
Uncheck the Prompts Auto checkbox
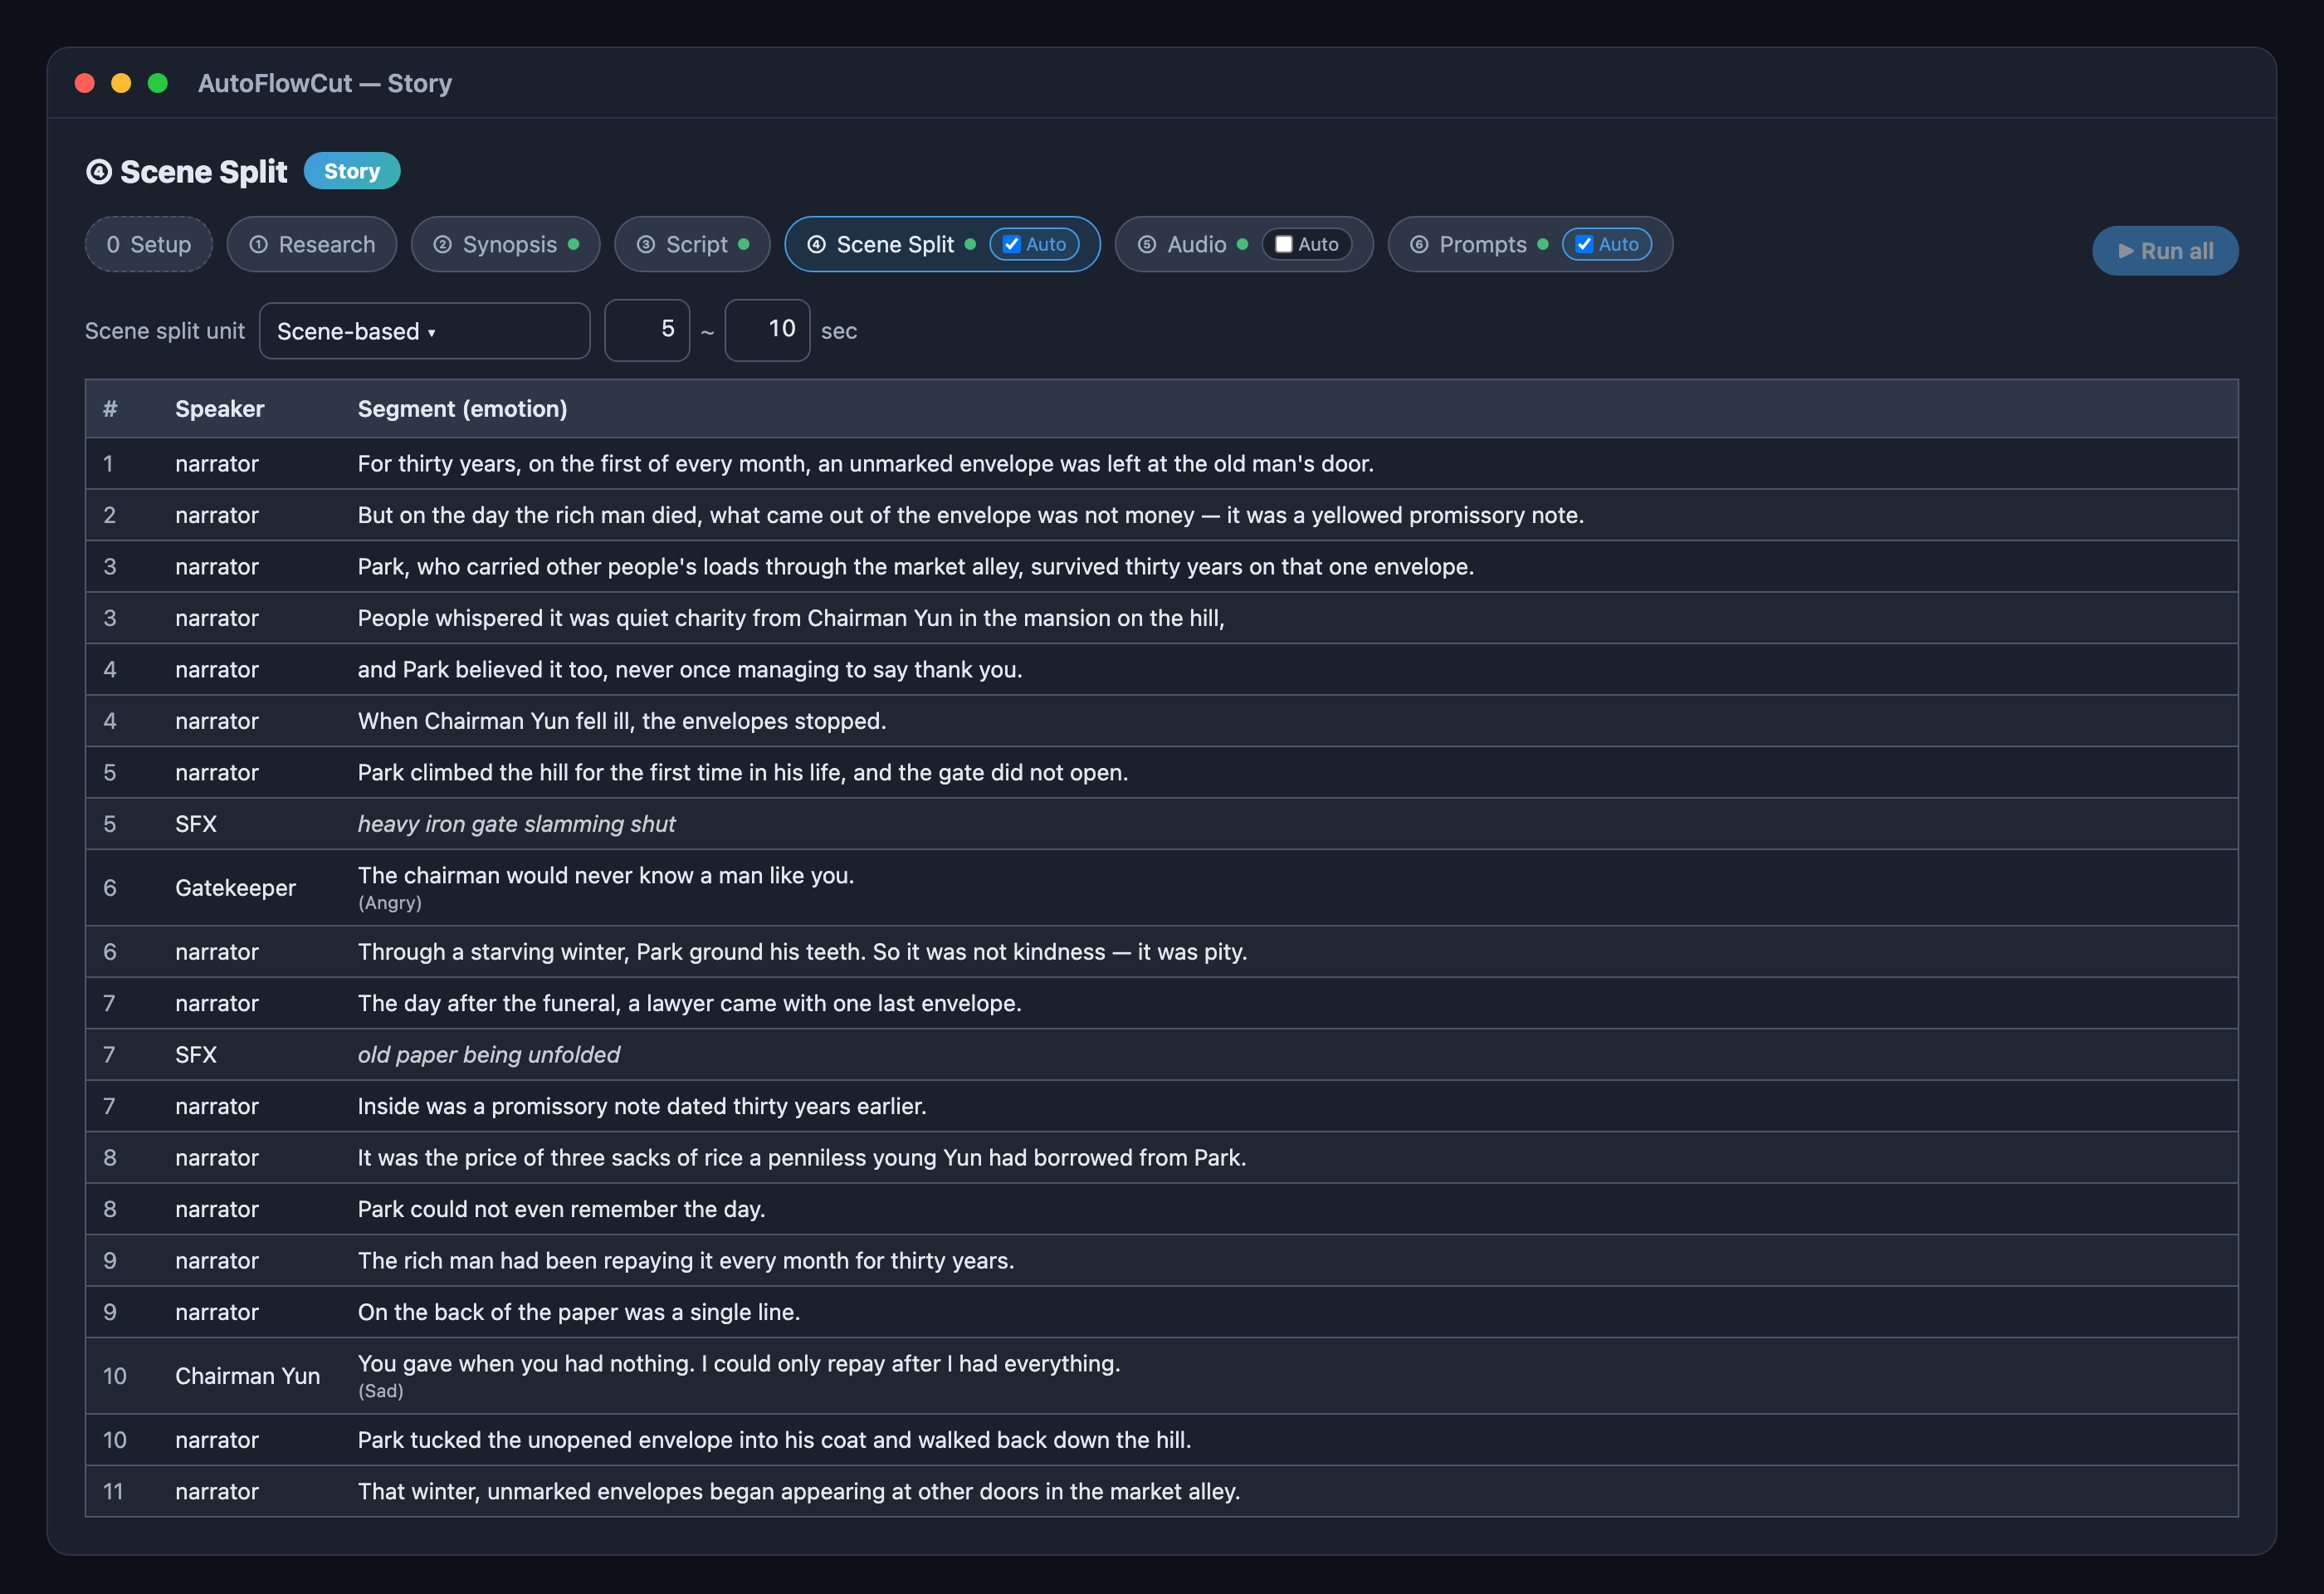[x=1584, y=244]
